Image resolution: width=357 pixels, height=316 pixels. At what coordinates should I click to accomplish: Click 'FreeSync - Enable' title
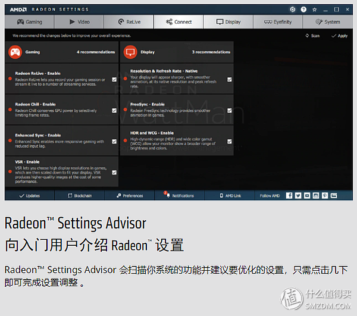click(x=148, y=104)
